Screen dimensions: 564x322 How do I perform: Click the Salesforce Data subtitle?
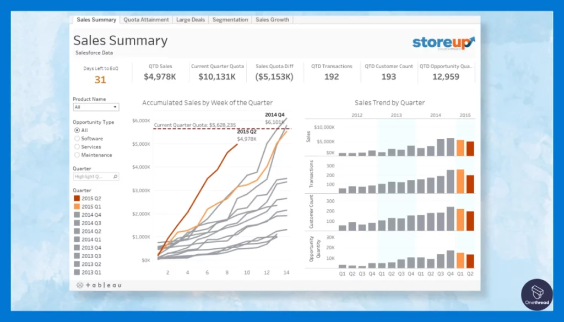[x=94, y=52]
